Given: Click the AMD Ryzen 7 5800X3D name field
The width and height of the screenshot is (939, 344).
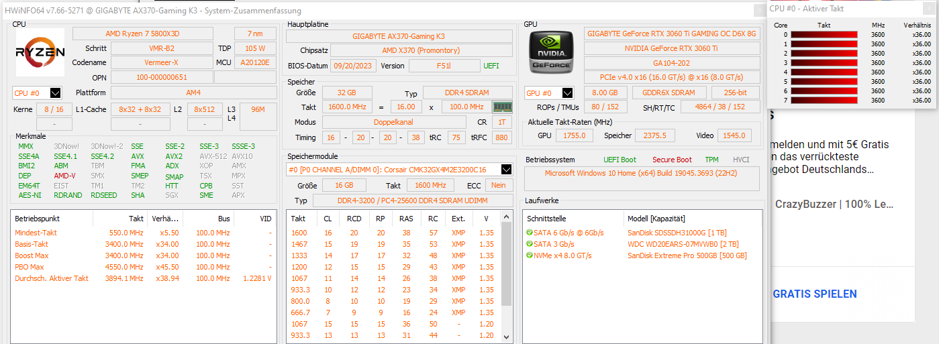Looking at the screenshot, I should 152,34.
